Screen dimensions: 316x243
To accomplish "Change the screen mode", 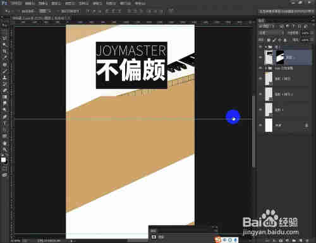I will coord(4,175).
